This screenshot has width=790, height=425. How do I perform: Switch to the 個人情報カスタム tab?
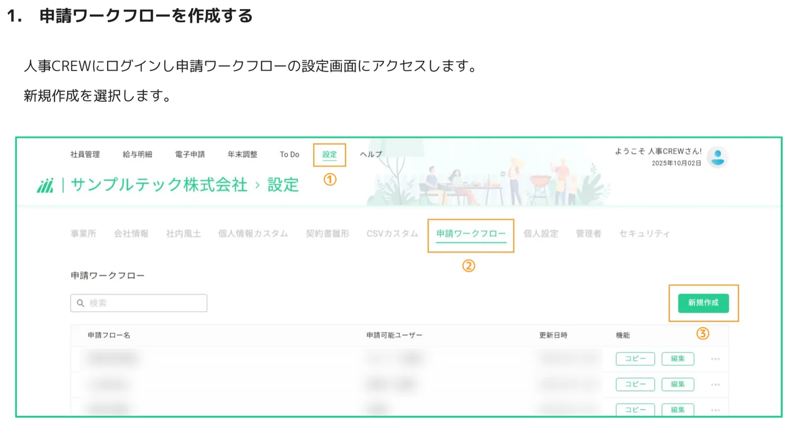point(253,233)
